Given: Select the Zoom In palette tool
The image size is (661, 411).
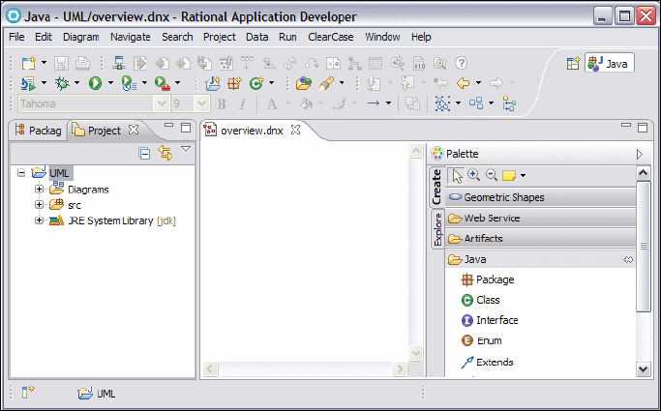Looking at the screenshot, I should [x=474, y=175].
